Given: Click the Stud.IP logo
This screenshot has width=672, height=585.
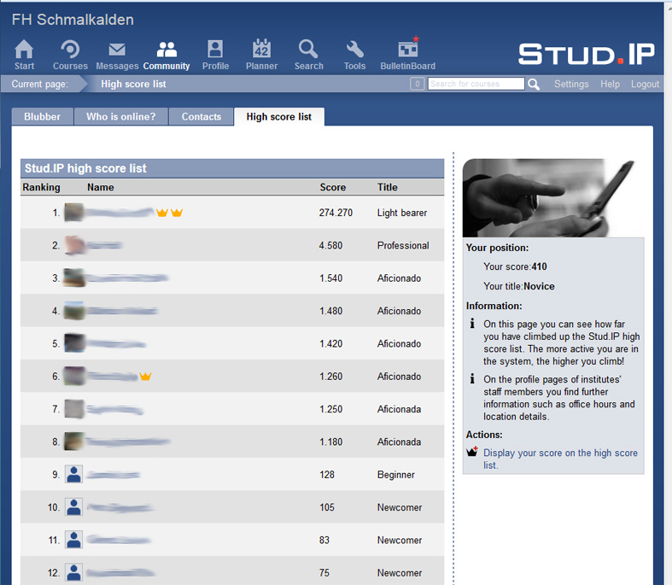Looking at the screenshot, I should click(x=587, y=54).
